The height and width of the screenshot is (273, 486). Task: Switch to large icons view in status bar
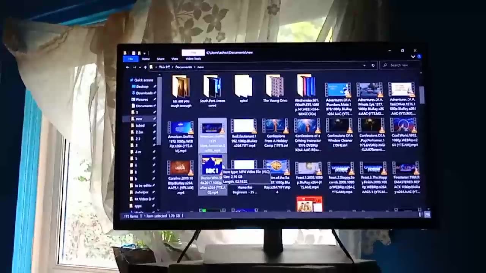coord(427,215)
